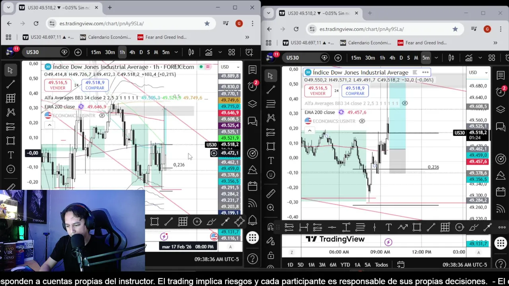Add compare symbol plus in right window
The height and width of the screenshot is (286, 509).
point(338,58)
